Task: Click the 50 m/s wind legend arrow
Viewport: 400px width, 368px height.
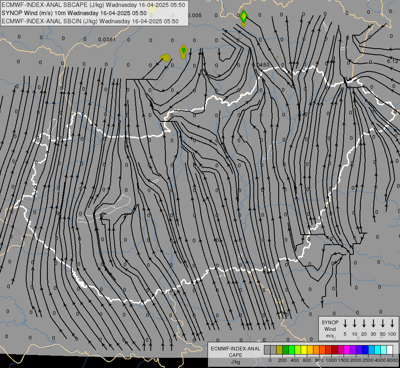Action: (x=383, y=323)
